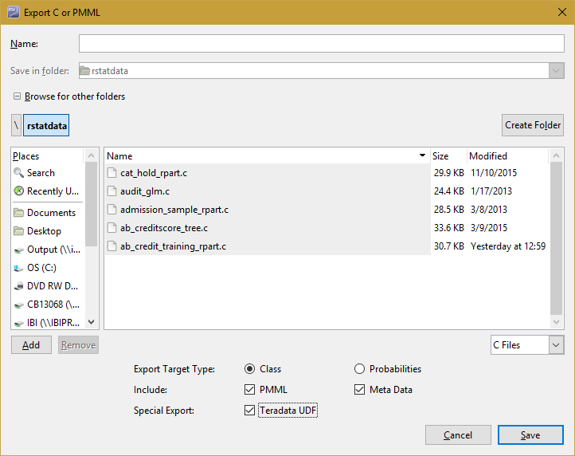Screen dimensions: 575x456
Task: Click the Export dialog app icon in title bar
Action: [x=14, y=12]
